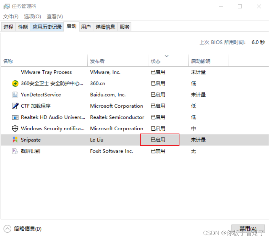Close the 任务管理器 window

click(259, 6)
